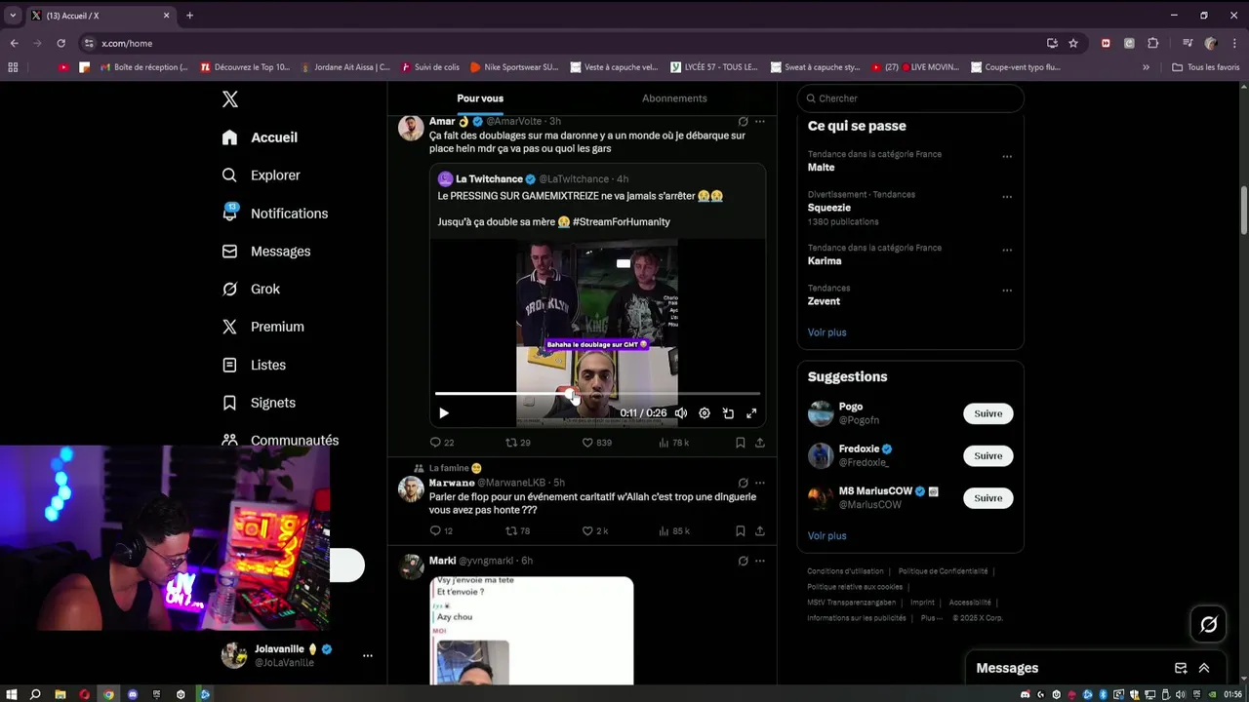The image size is (1249, 702).
Task: Open video settings gear
Action: click(x=705, y=413)
